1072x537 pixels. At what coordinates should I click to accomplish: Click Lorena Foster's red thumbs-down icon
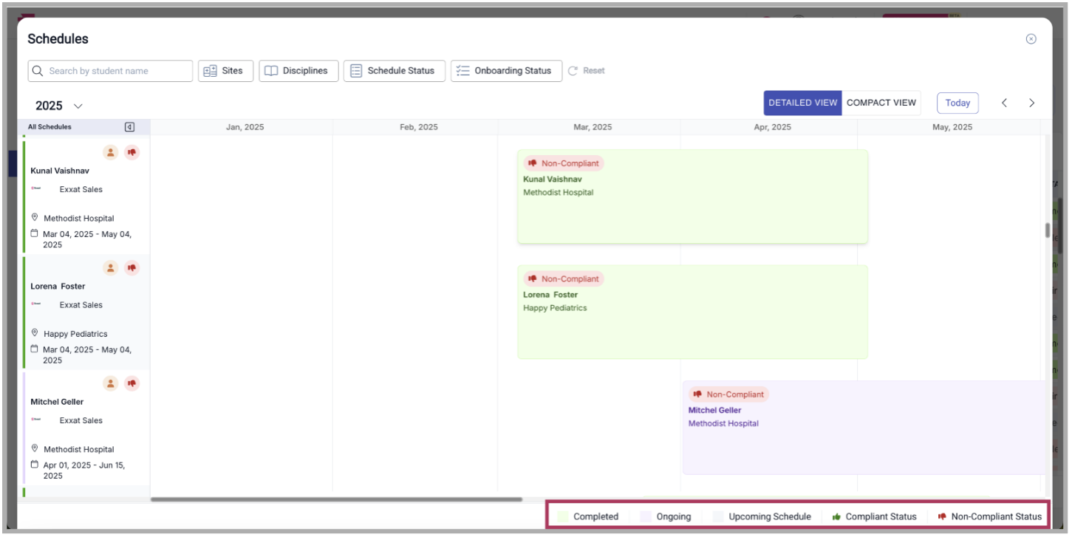pyautogui.click(x=132, y=268)
